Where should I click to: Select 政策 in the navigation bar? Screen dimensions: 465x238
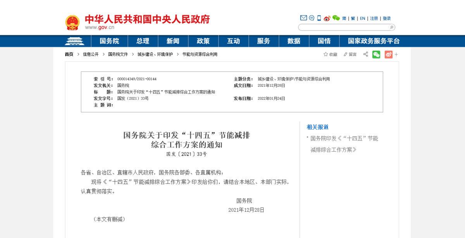(203, 41)
